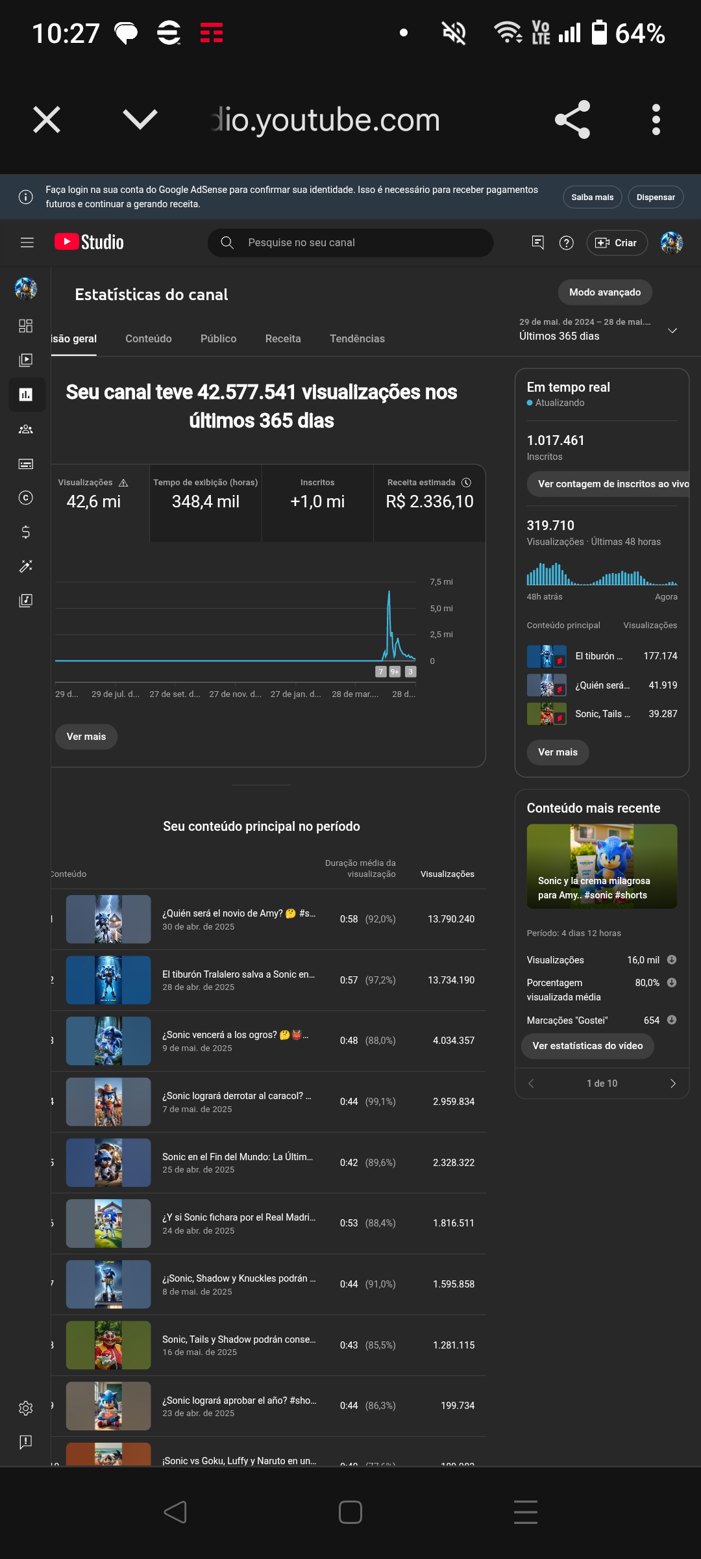Open the browser three-dot menu

click(x=656, y=120)
